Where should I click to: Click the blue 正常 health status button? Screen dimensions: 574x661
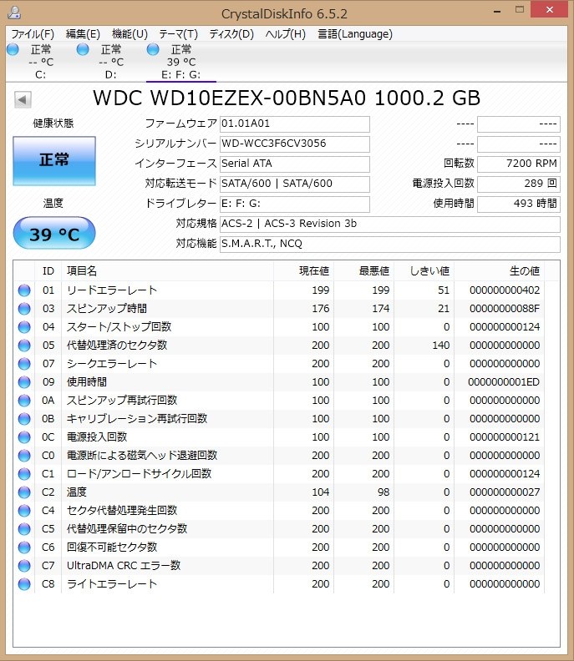click(x=54, y=160)
